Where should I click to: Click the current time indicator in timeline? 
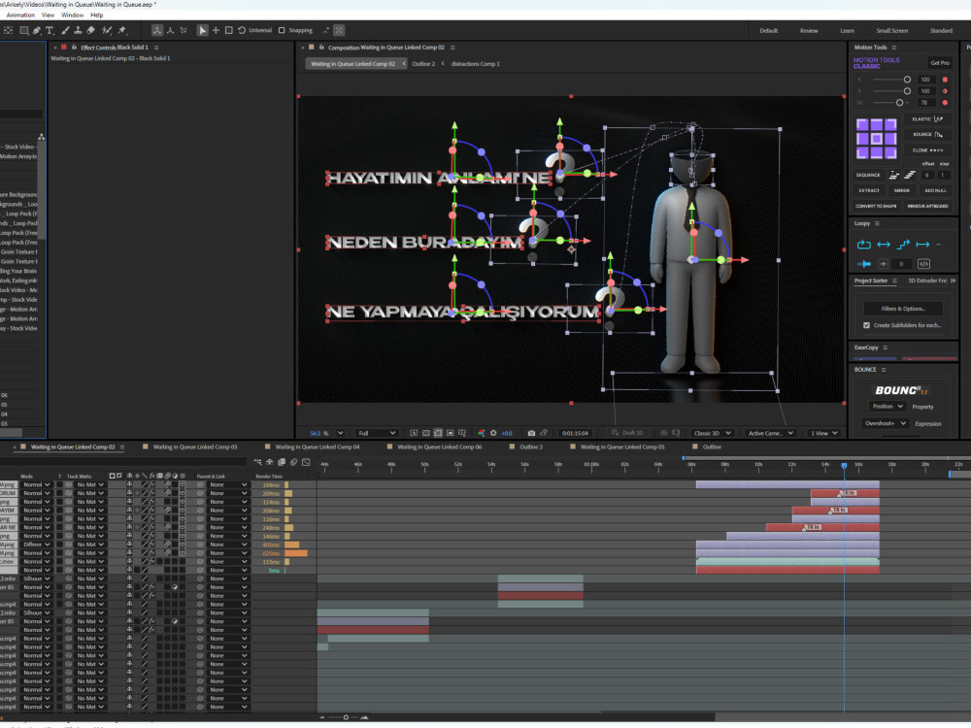pos(844,466)
